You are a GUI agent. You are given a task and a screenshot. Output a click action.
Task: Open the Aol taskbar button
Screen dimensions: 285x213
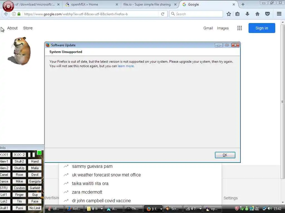[74, 209]
